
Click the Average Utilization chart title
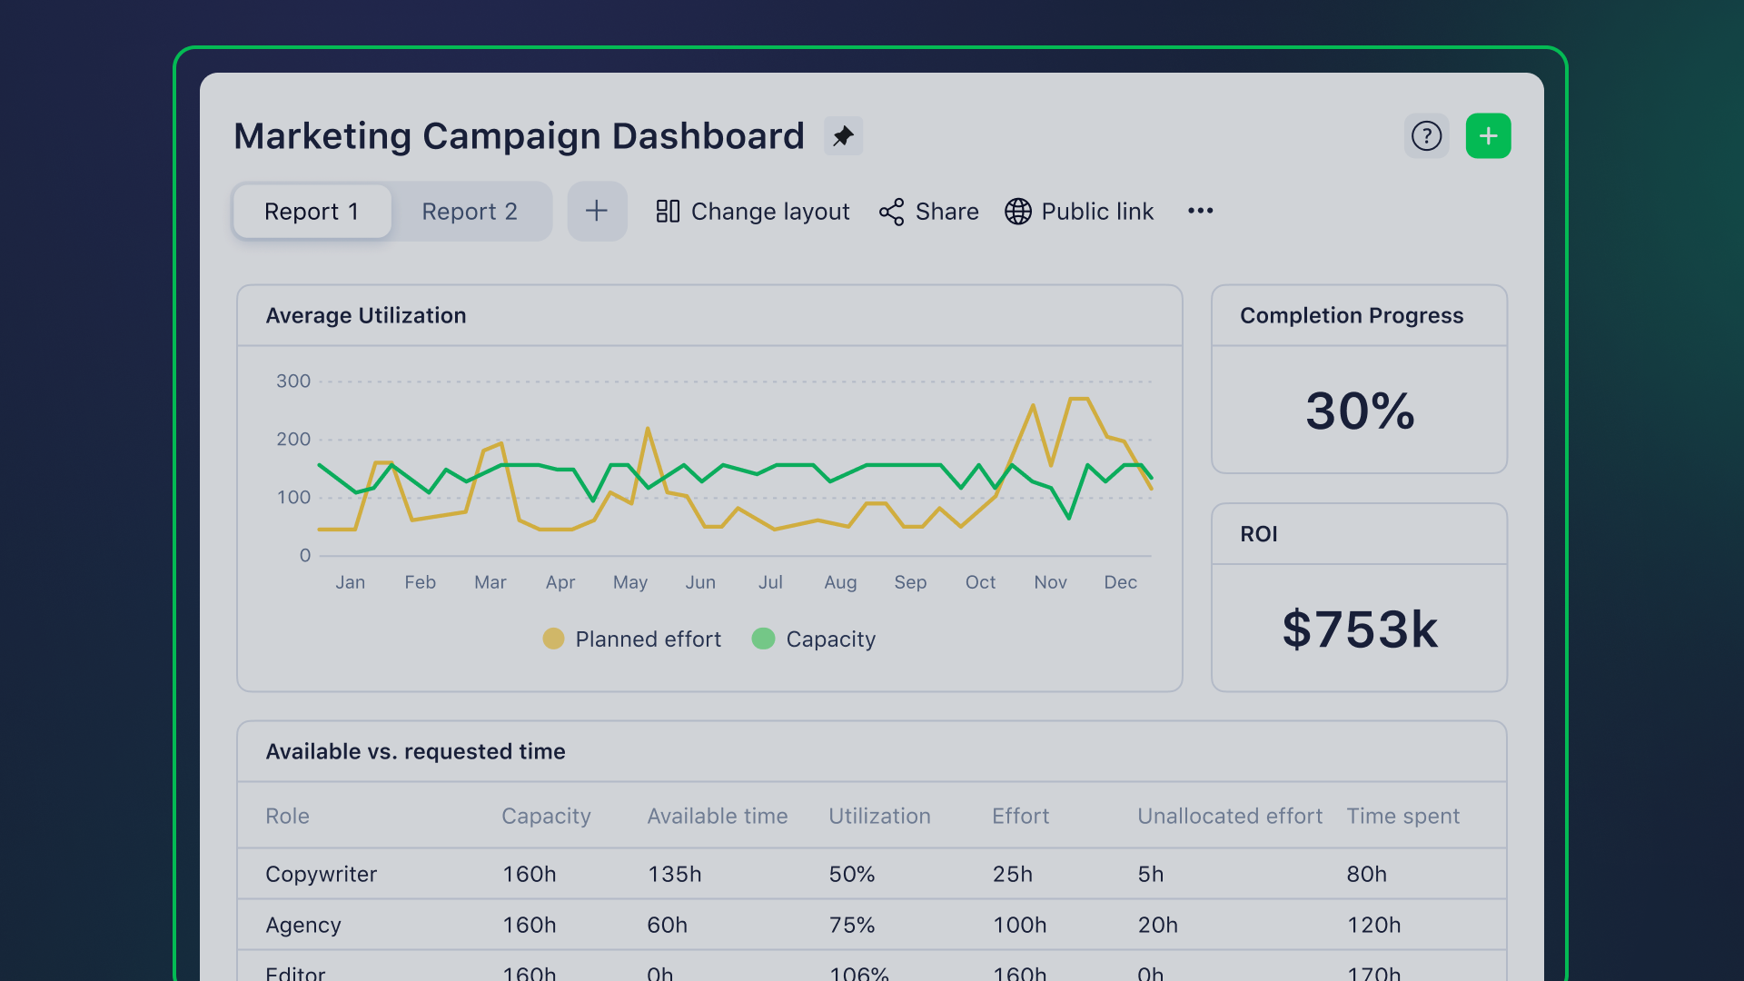point(366,315)
